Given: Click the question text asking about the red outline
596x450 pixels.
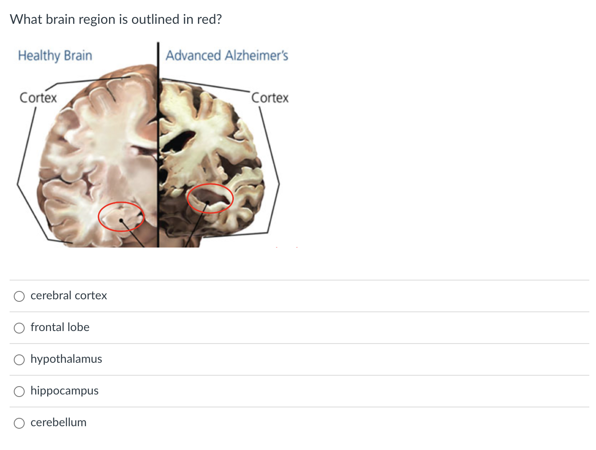Looking at the screenshot, I should [116, 19].
